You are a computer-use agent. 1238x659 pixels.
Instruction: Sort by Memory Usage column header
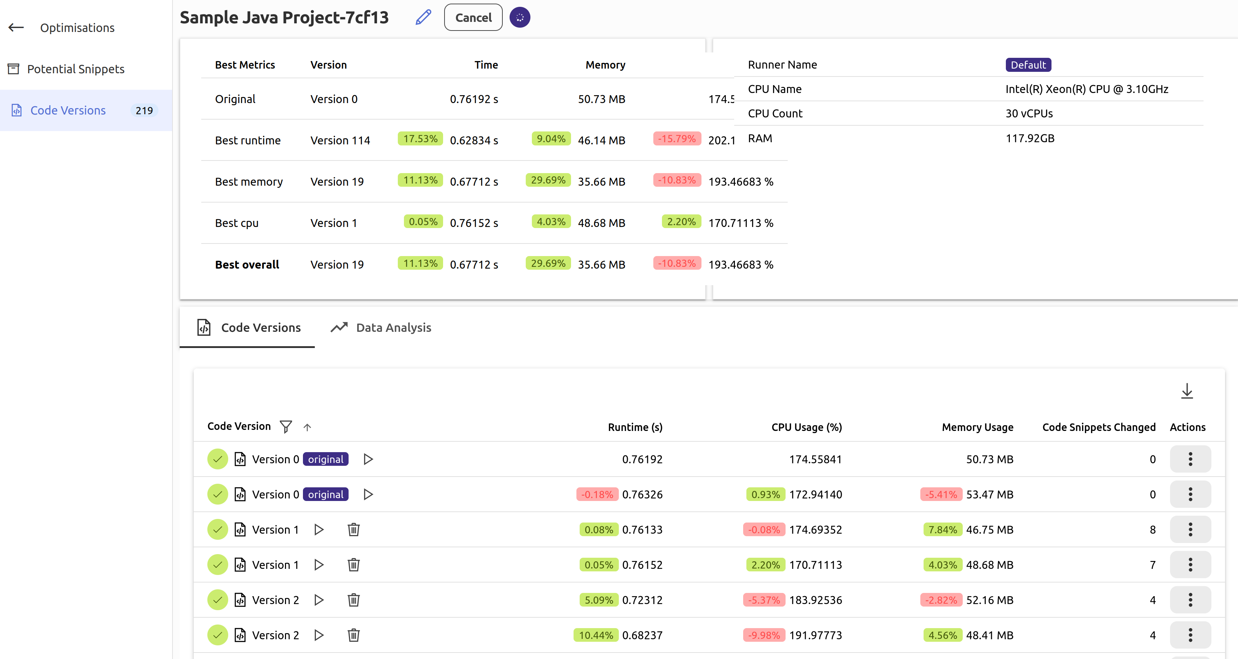(977, 427)
